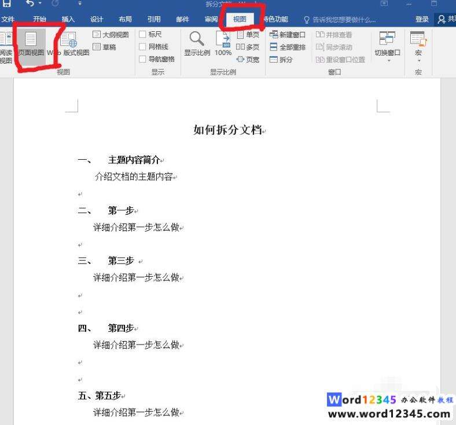Switch to 草稿 draft view
456x425 pixels.
(x=104, y=47)
